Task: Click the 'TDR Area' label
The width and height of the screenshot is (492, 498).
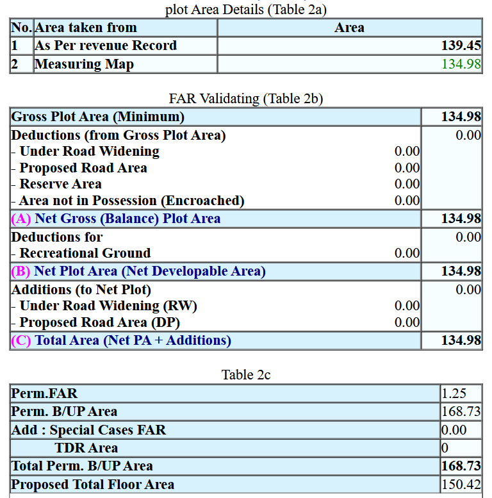Action: pyautogui.click(x=86, y=448)
